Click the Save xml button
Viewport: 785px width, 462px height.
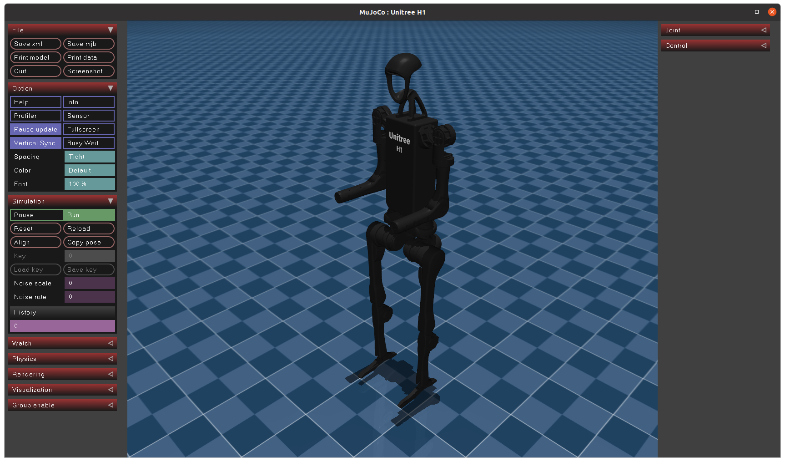pyautogui.click(x=35, y=44)
